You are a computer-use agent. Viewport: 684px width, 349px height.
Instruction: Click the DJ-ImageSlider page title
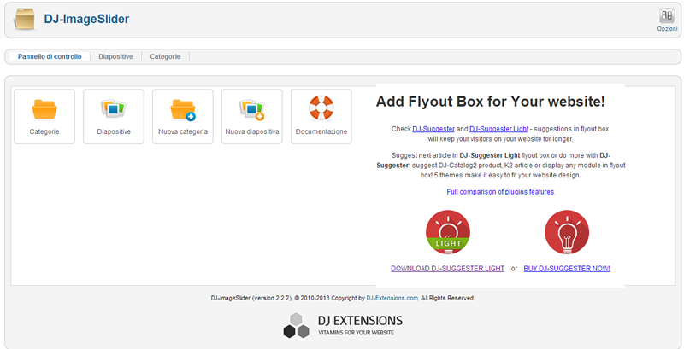(x=86, y=19)
